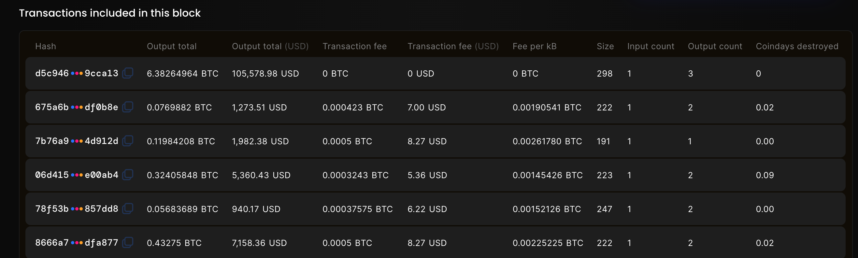Viewport: 858px width, 258px height.
Task: Click the Fee per kB column header
Action: click(x=534, y=46)
